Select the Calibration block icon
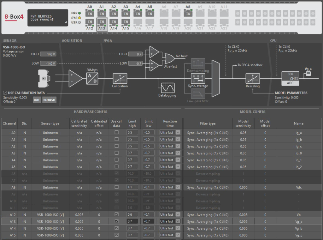 coord(120,78)
